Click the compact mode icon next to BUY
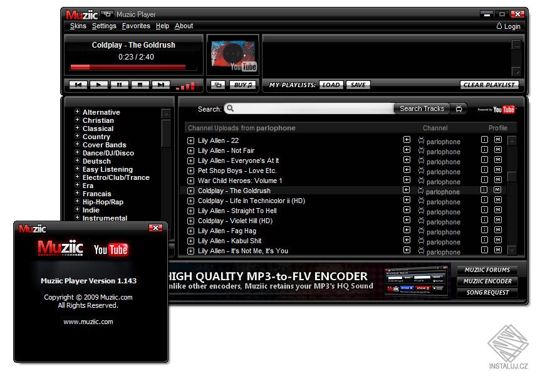 pos(218,85)
